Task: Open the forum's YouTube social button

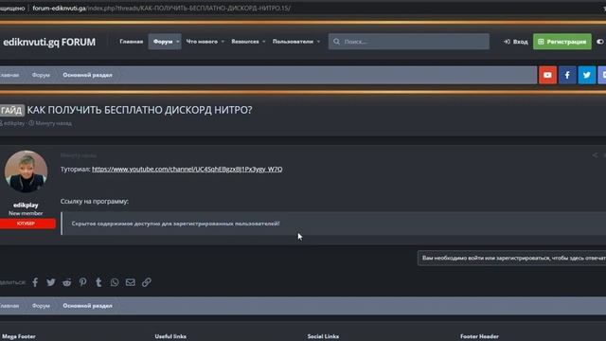Action: (547, 75)
